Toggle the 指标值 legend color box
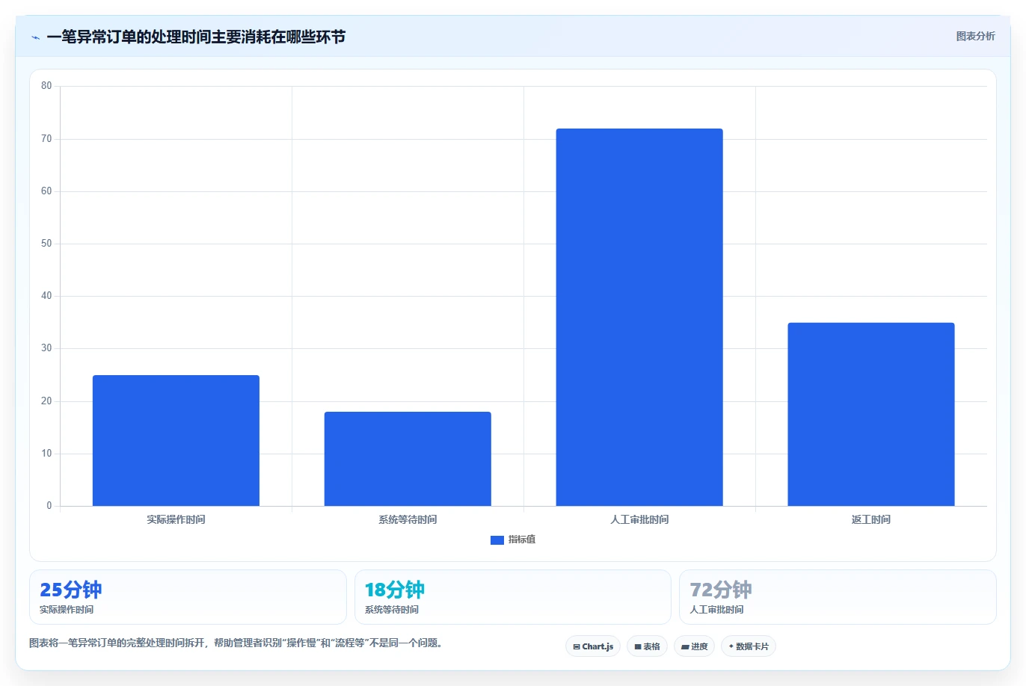 (497, 540)
